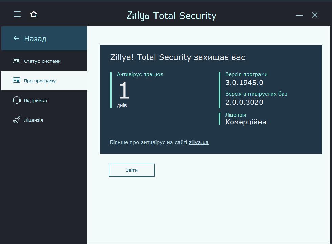Click the antivirus database version 2.0.0.3020
Viewport: 332px width, 244px height.
[245, 102]
